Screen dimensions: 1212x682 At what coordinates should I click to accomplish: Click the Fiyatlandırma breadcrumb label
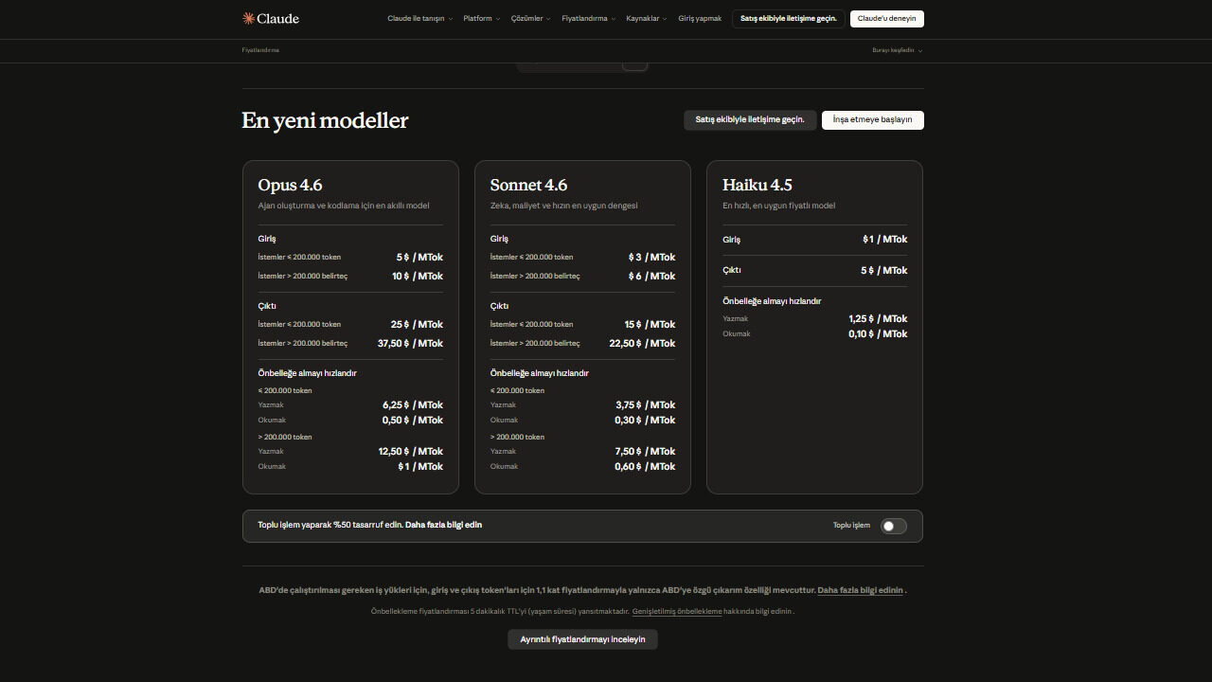pos(260,50)
